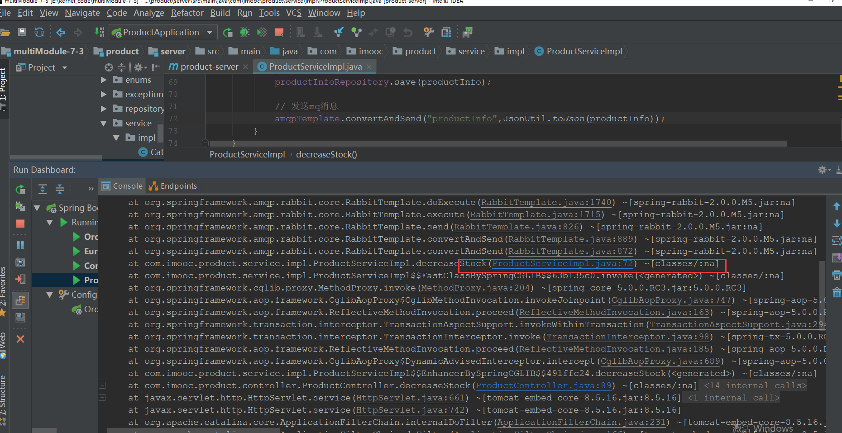
Task: Collapse the Running group in Run Dashboard
Action: pyautogui.click(x=50, y=223)
